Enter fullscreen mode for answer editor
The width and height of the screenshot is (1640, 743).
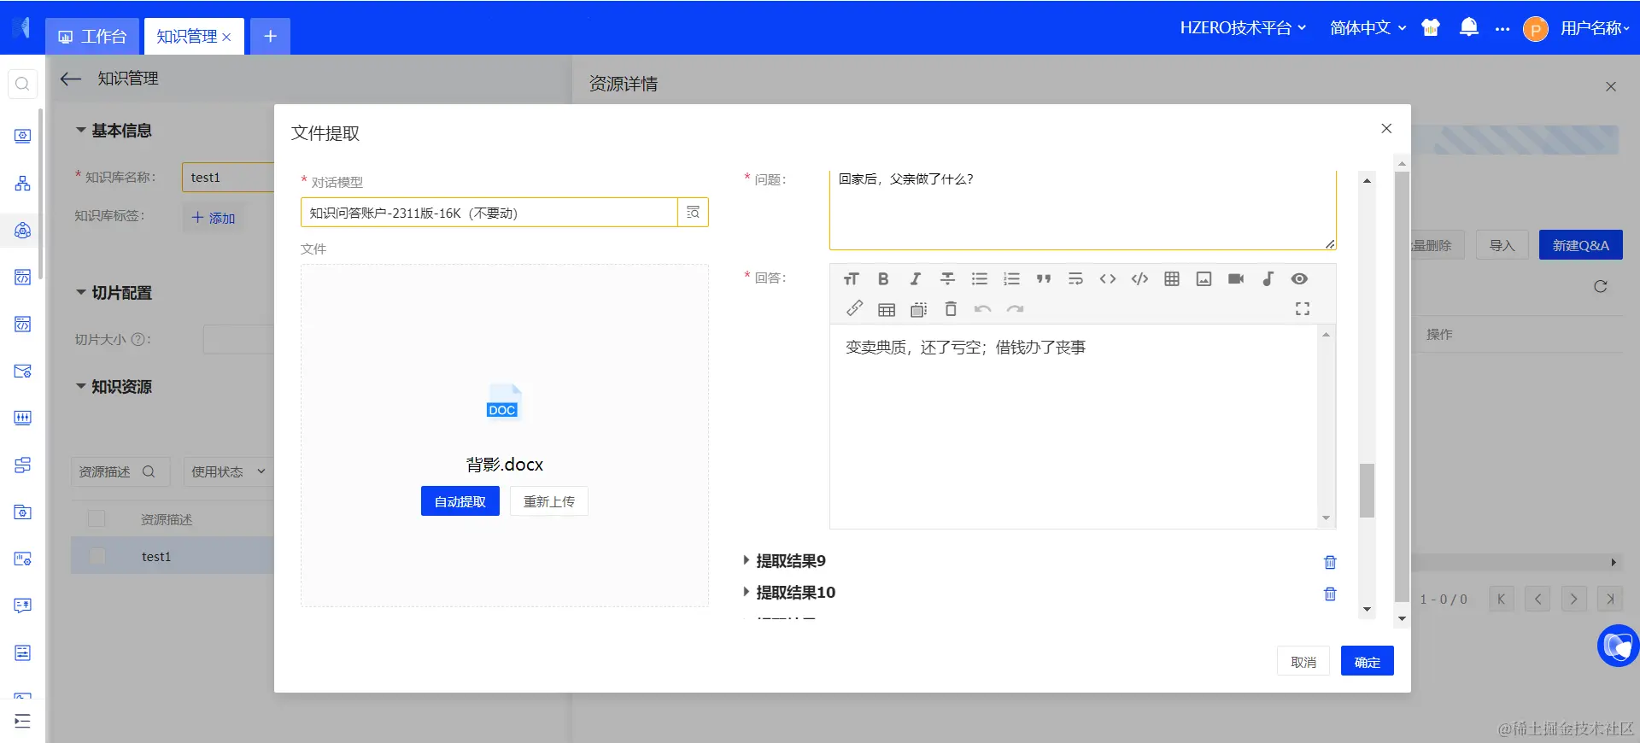(1302, 308)
